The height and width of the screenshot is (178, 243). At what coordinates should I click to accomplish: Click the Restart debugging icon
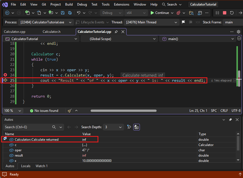tap(232, 13)
